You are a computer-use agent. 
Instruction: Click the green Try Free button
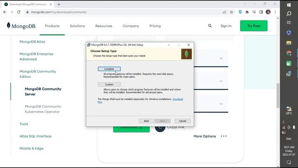coord(254,26)
